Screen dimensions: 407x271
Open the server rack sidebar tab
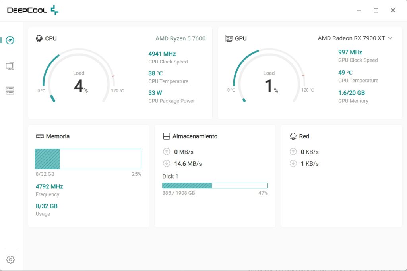[x=10, y=91]
